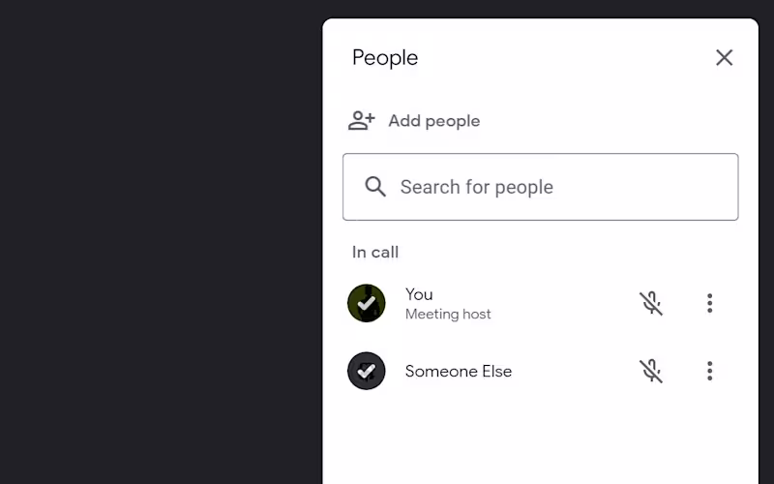Click Someone Else's avatar
The width and height of the screenshot is (774, 484).
tap(367, 371)
